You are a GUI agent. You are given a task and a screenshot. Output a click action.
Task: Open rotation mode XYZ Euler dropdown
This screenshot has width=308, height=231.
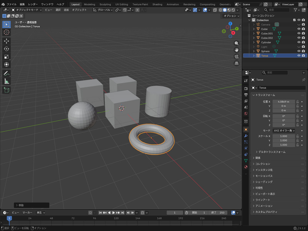pos(284,131)
